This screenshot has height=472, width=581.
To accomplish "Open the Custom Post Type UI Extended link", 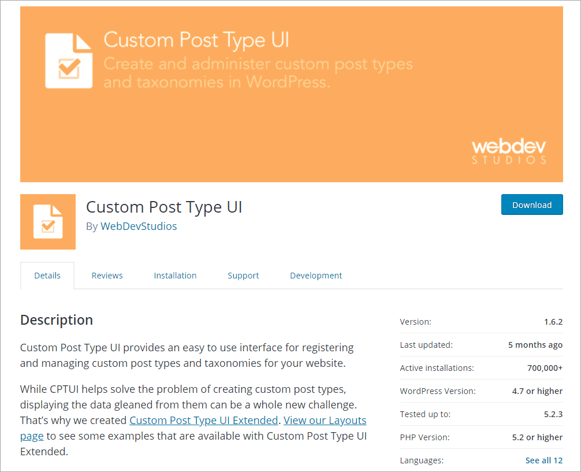I will (x=203, y=420).
